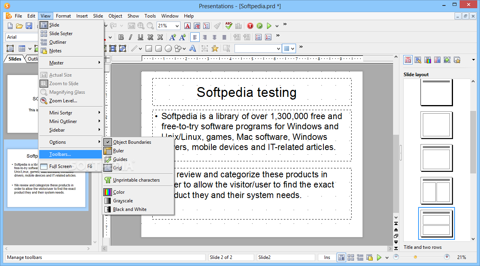
Task: Click the Increase font size icon
Action: click(173, 37)
